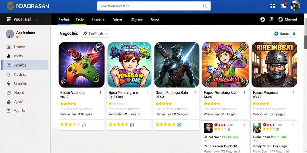Open the Sea Proah dropdown

pyautogui.click(x=95, y=33)
